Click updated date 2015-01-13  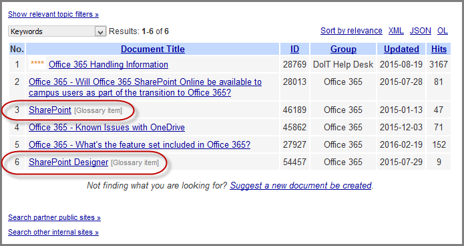401,110
